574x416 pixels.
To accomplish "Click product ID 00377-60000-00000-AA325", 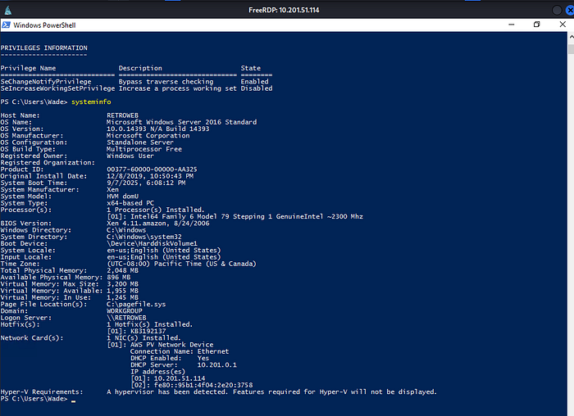I will click(152, 170).
